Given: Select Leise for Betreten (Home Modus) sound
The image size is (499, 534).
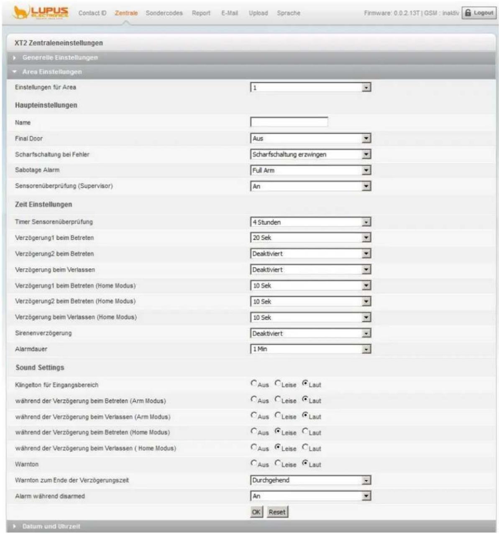Looking at the screenshot, I should [278, 431].
